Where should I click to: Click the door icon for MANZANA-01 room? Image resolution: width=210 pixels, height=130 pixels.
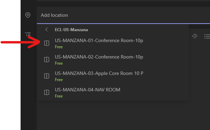47,43
